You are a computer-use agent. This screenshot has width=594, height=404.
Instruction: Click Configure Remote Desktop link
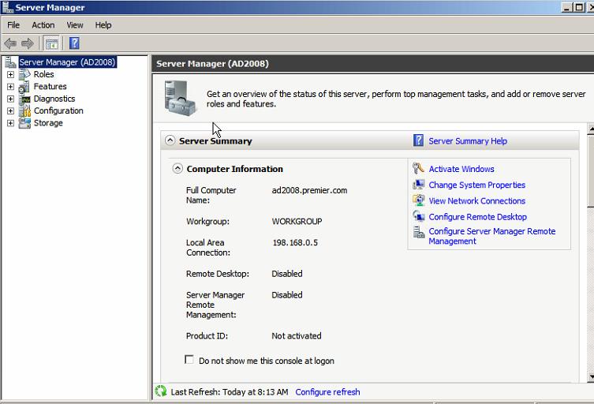tap(478, 217)
